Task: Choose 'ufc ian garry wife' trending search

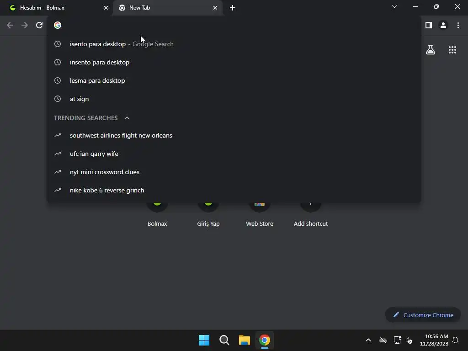Action: [x=234, y=154]
